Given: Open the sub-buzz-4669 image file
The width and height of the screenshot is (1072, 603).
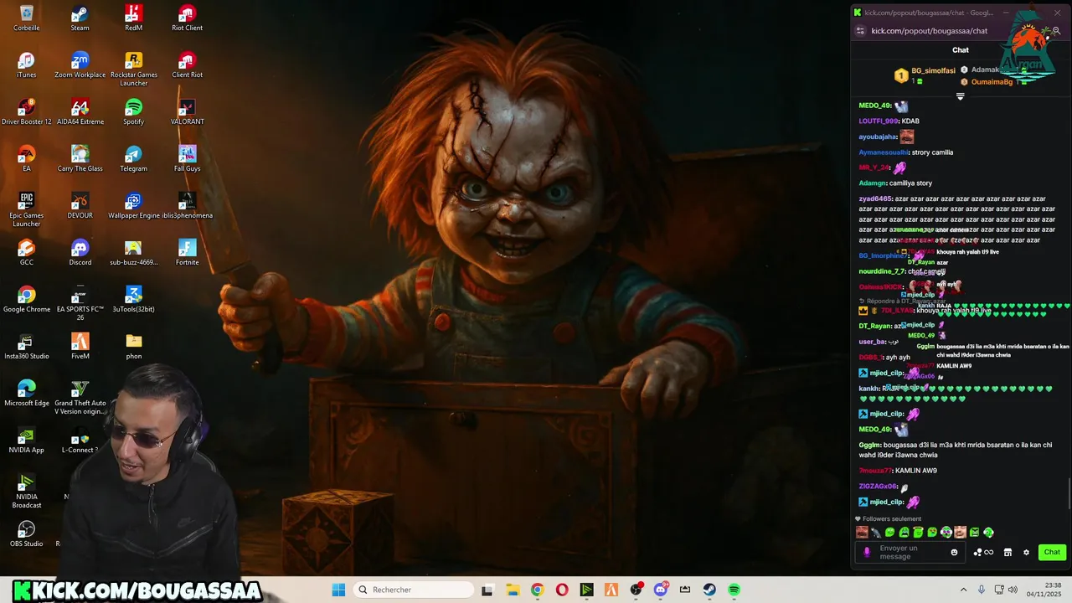Looking at the screenshot, I should (x=133, y=252).
